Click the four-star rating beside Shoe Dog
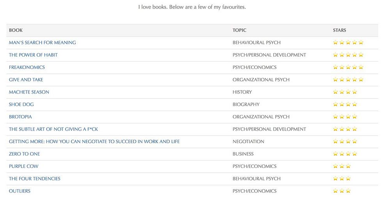 click(345, 104)
